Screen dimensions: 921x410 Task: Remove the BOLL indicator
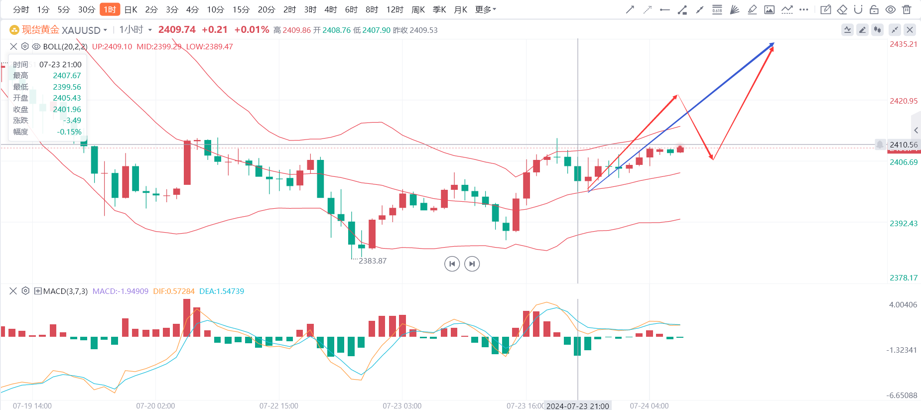[x=13, y=46]
